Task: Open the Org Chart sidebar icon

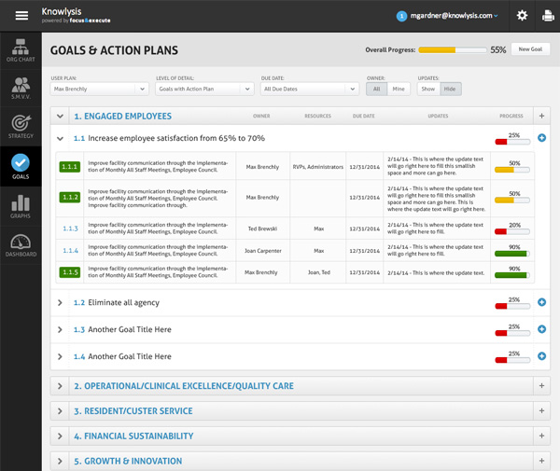Action: 21,50
